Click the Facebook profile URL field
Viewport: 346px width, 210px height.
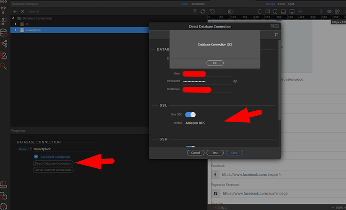(x=282, y=175)
